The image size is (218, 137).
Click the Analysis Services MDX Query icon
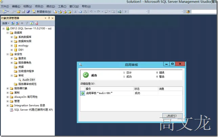point(60,12)
